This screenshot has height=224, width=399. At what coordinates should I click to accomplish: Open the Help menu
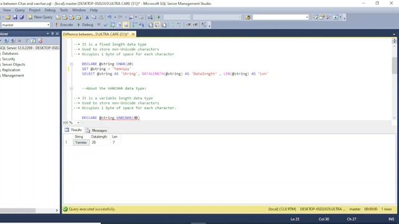point(94,10)
